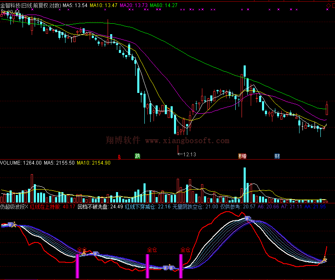Click the tallest cyan volume bar

[244, 185]
